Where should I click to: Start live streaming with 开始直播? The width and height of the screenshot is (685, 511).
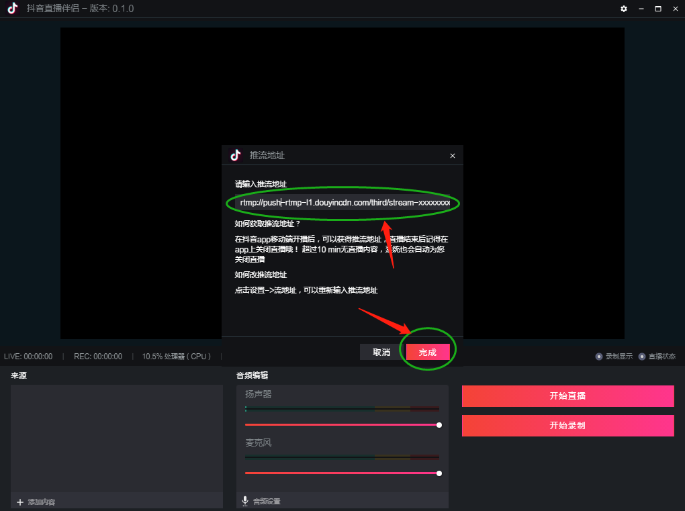coord(568,396)
